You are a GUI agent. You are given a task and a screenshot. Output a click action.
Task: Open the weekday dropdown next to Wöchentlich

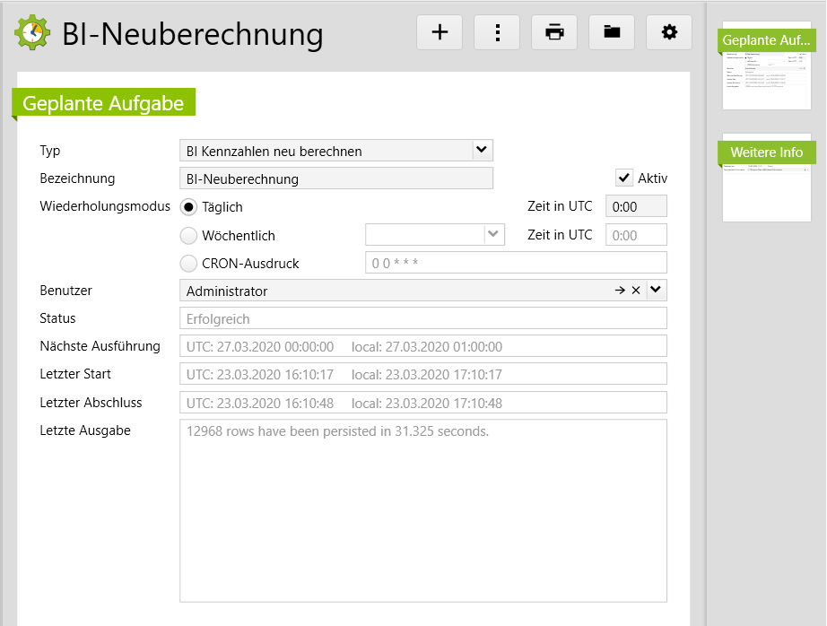tap(493, 235)
